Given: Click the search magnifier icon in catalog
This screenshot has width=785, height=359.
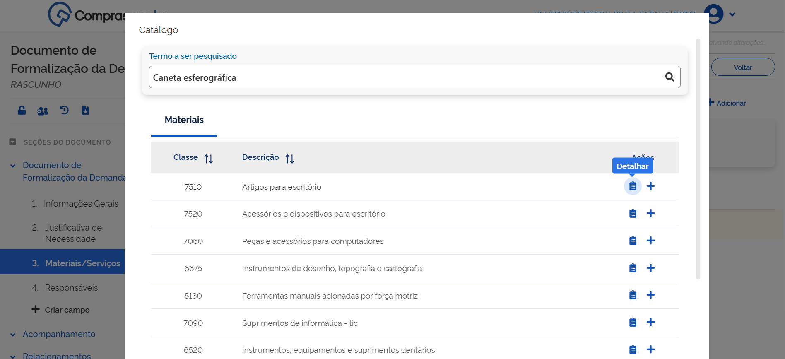Looking at the screenshot, I should pos(669,77).
